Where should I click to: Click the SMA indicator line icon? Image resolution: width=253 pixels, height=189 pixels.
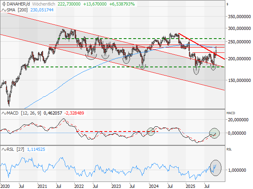3,9
